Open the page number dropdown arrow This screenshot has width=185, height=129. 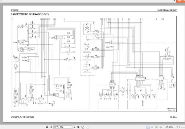(x=71, y=127)
